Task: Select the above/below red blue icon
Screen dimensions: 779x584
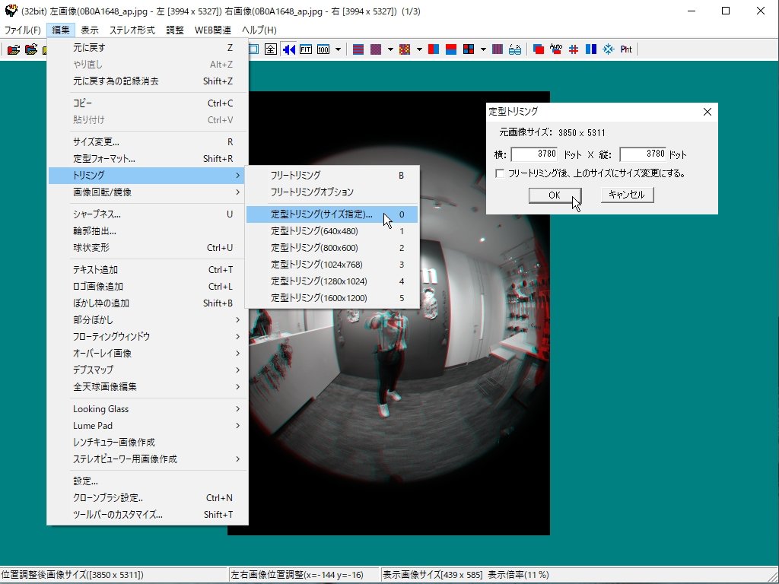Action: pos(450,49)
